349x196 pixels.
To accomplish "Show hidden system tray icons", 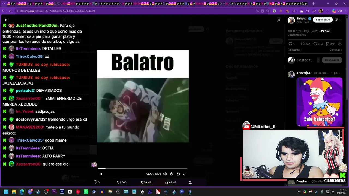I will click(299, 192).
